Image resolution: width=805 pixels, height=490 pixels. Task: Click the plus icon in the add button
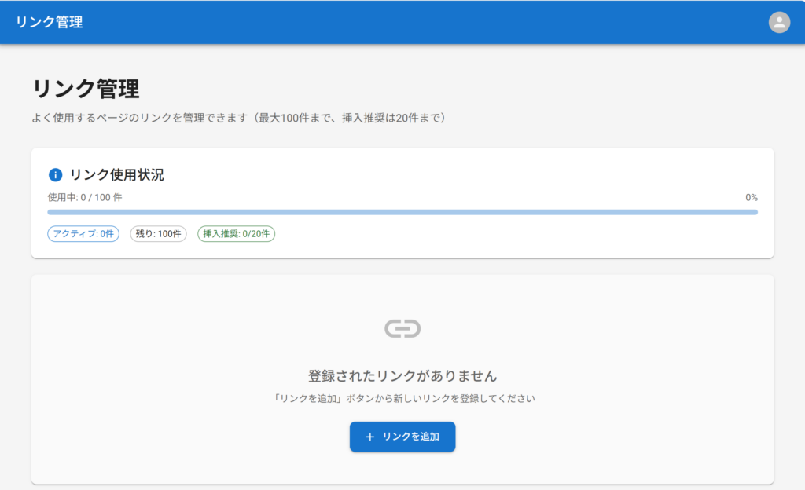tap(370, 437)
